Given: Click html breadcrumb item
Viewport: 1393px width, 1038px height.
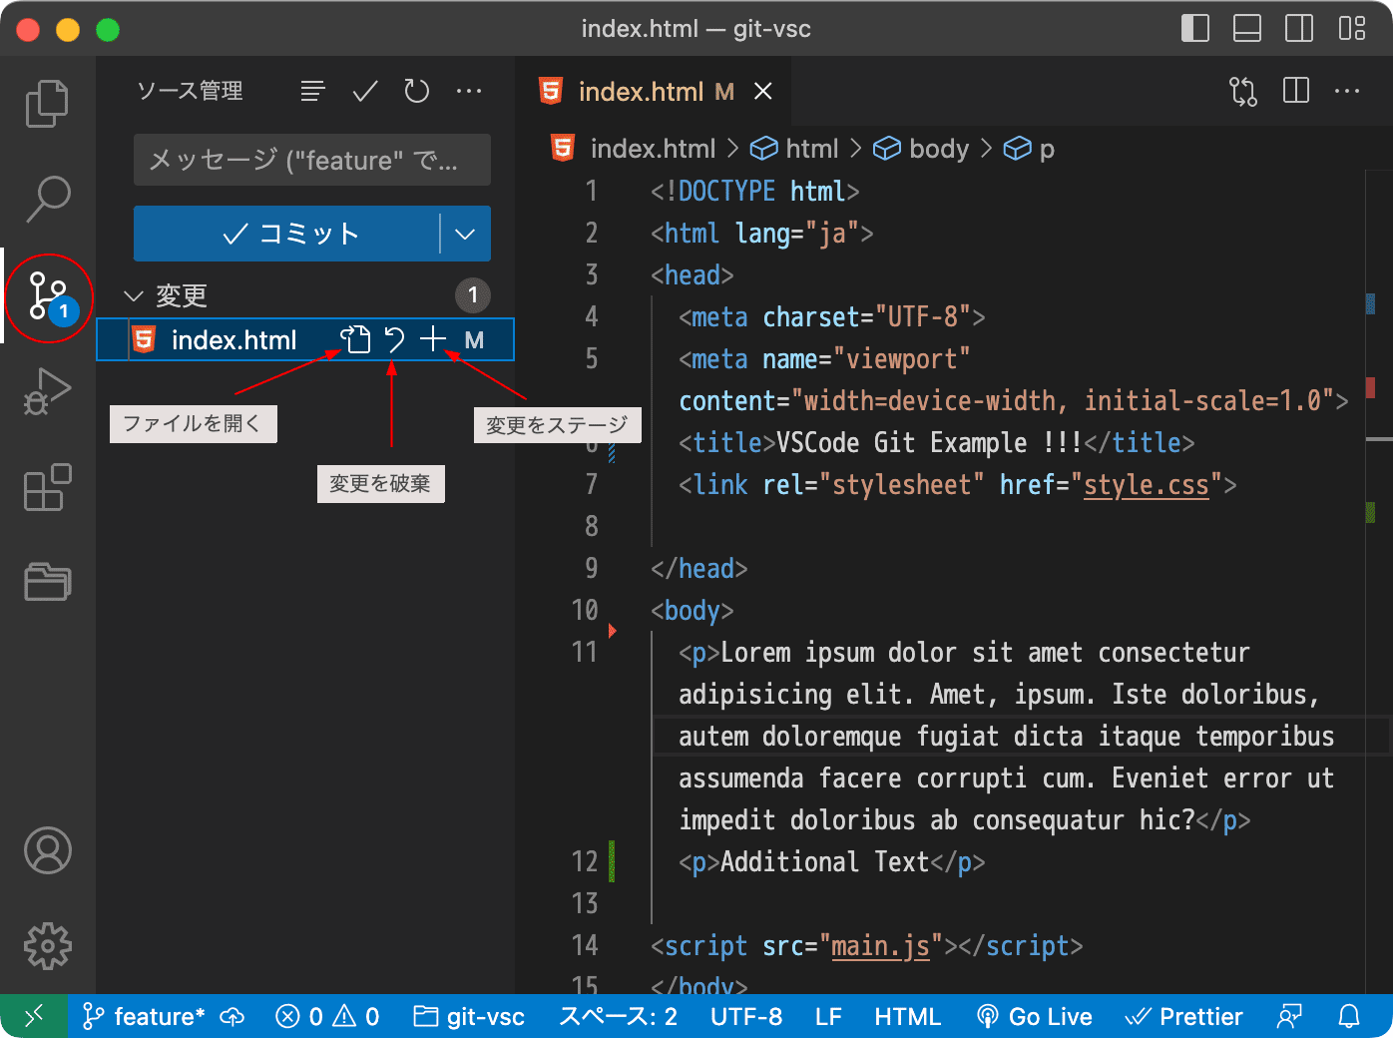Looking at the screenshot, I should click(x=795, y=149).
